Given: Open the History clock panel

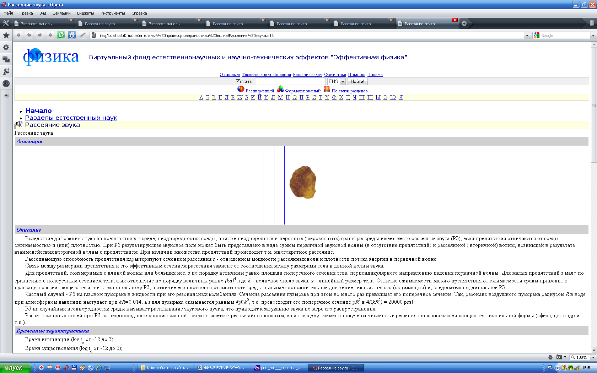Looking at the screenshot, I should [x=6, y=83].
